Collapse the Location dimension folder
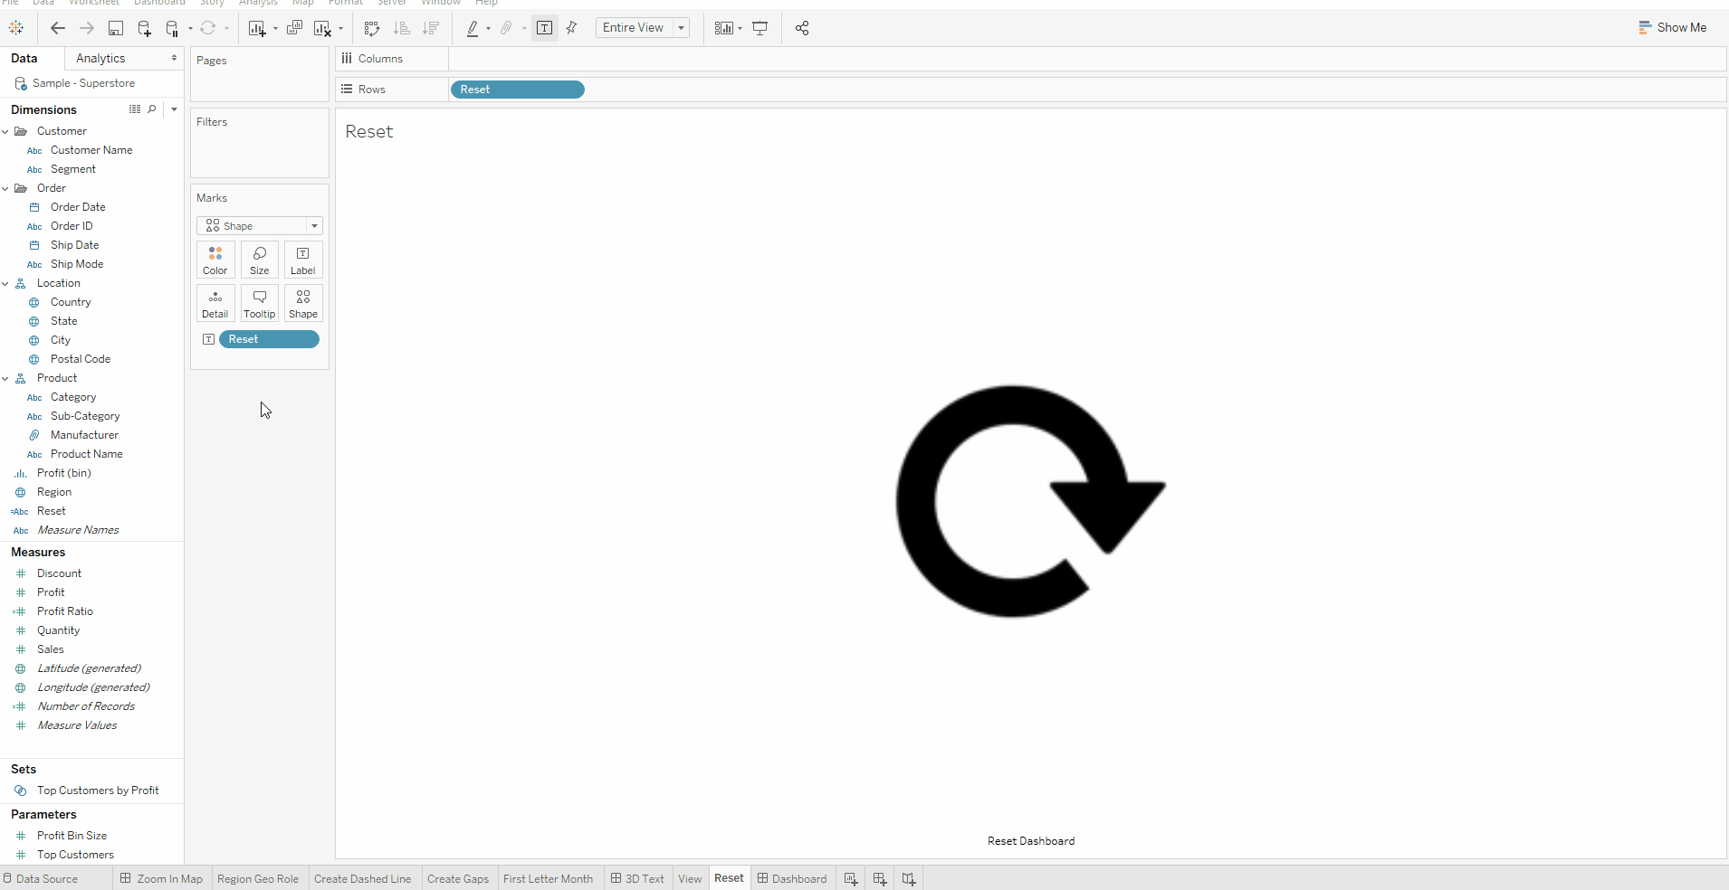 pos(6,283)
